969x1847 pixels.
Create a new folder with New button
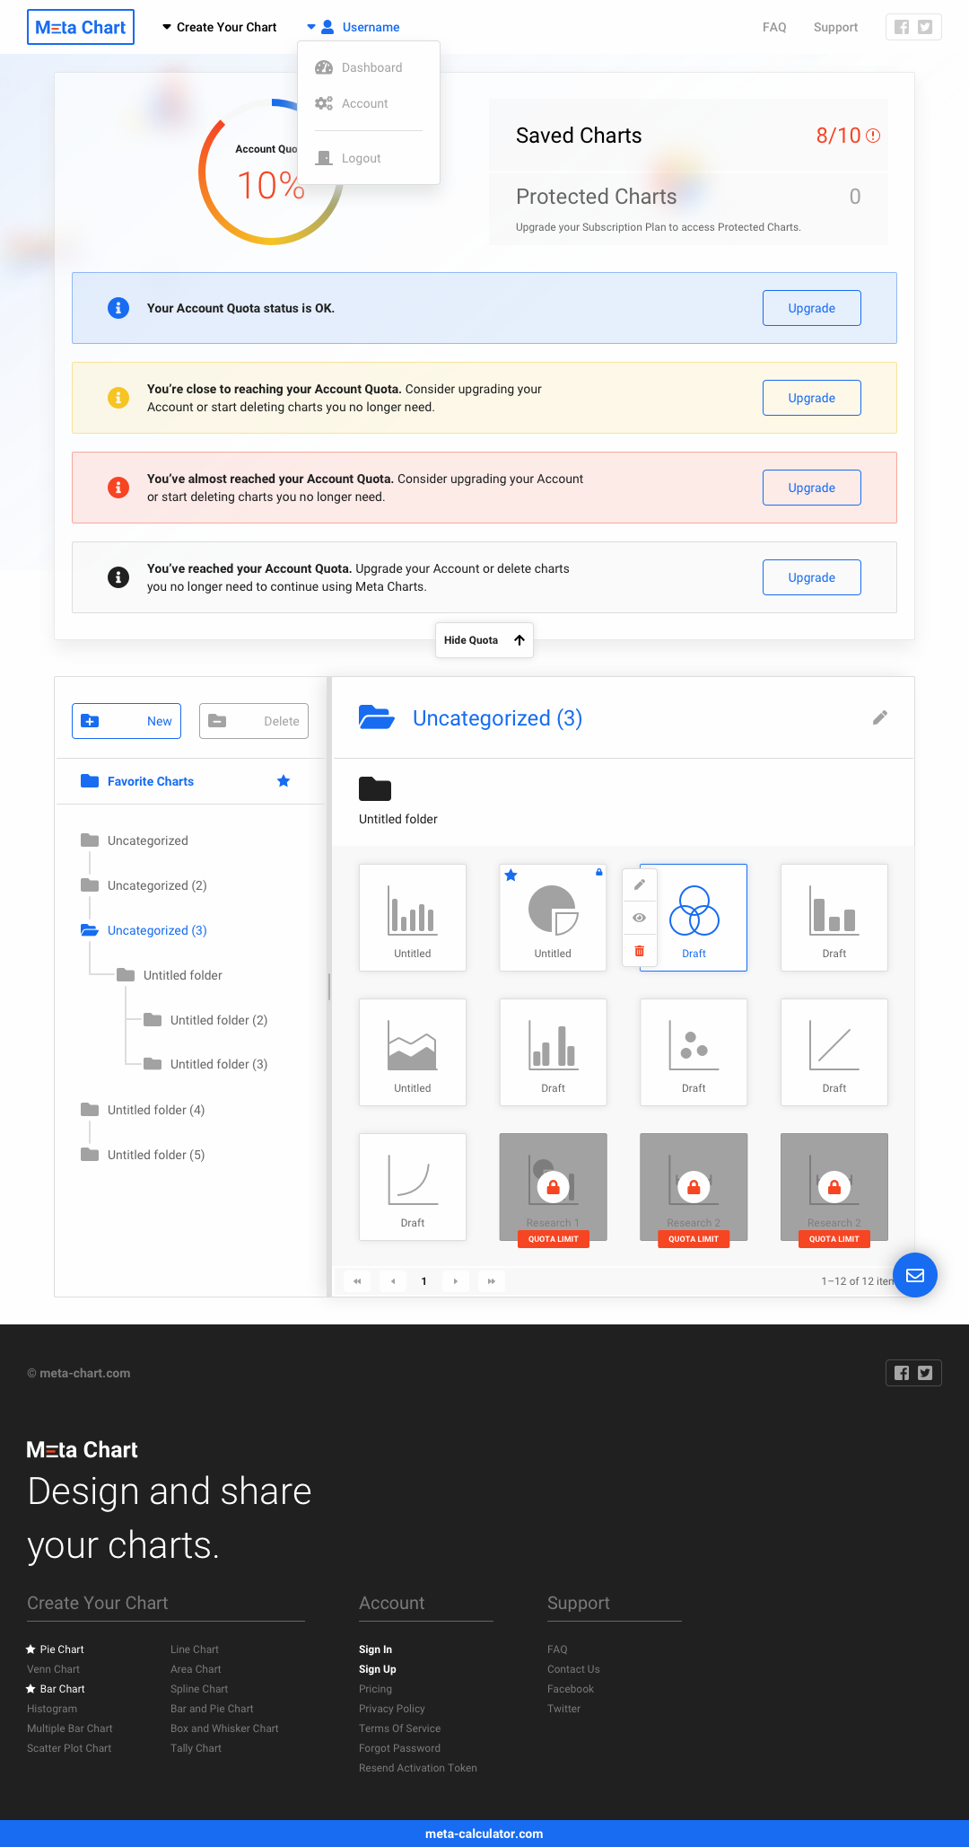coord(127,721)
